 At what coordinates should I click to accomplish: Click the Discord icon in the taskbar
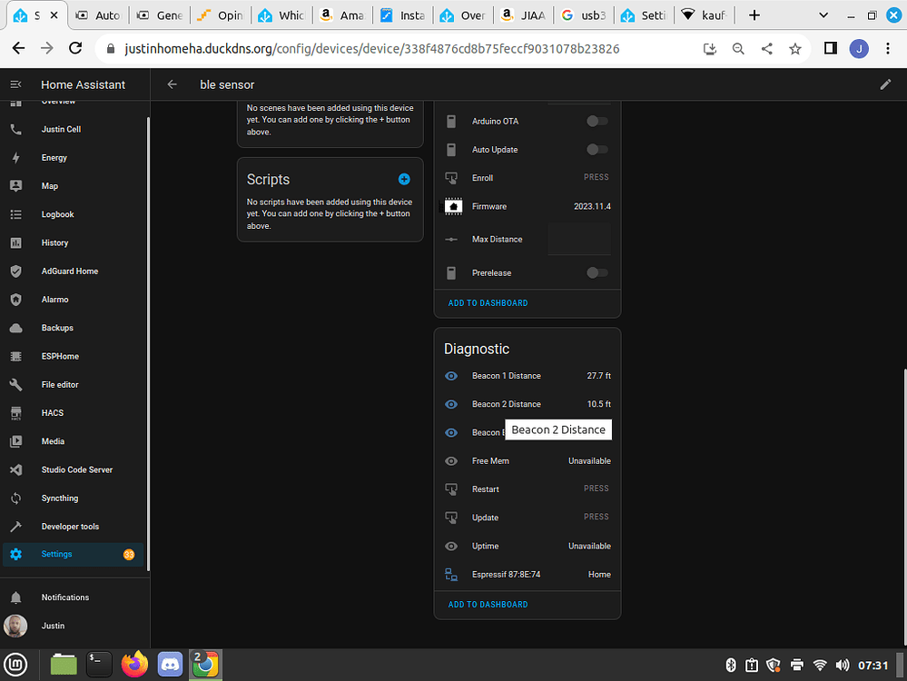(x=170, y=664)
